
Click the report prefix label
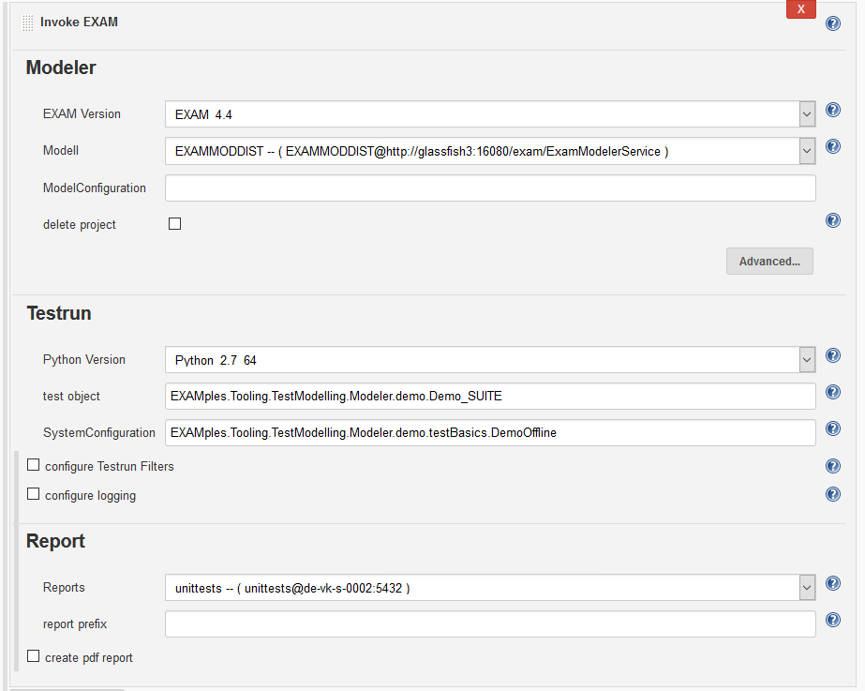75,624
